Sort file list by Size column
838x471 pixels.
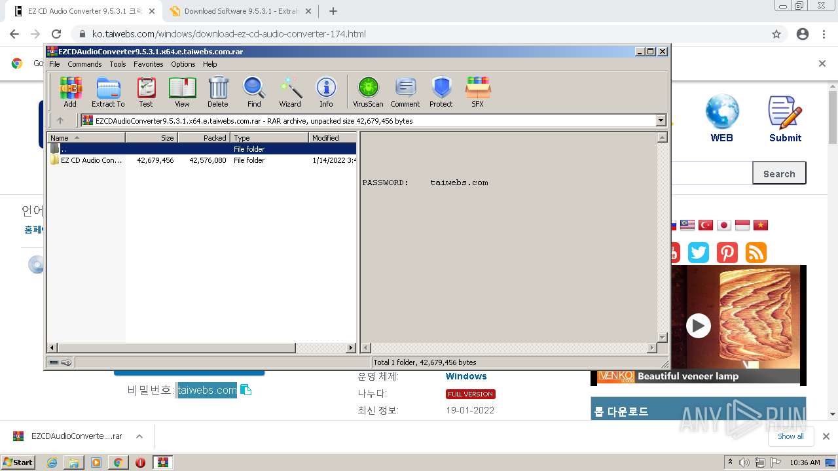point(151,137)
